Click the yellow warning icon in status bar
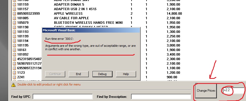 [13, 85]
